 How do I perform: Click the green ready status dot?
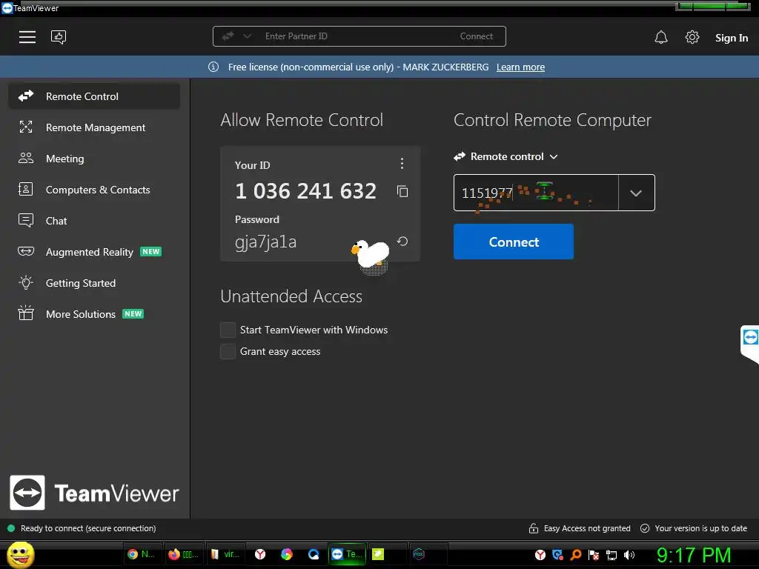11,528
